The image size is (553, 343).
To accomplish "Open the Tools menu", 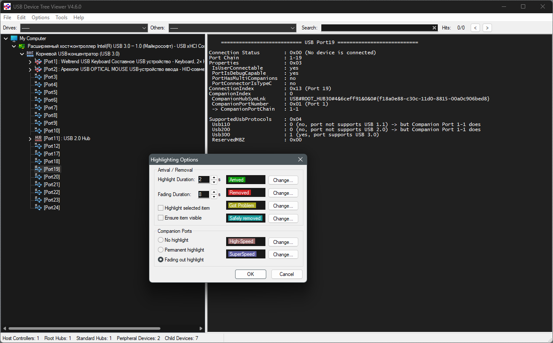I will (x=61, y=18).
